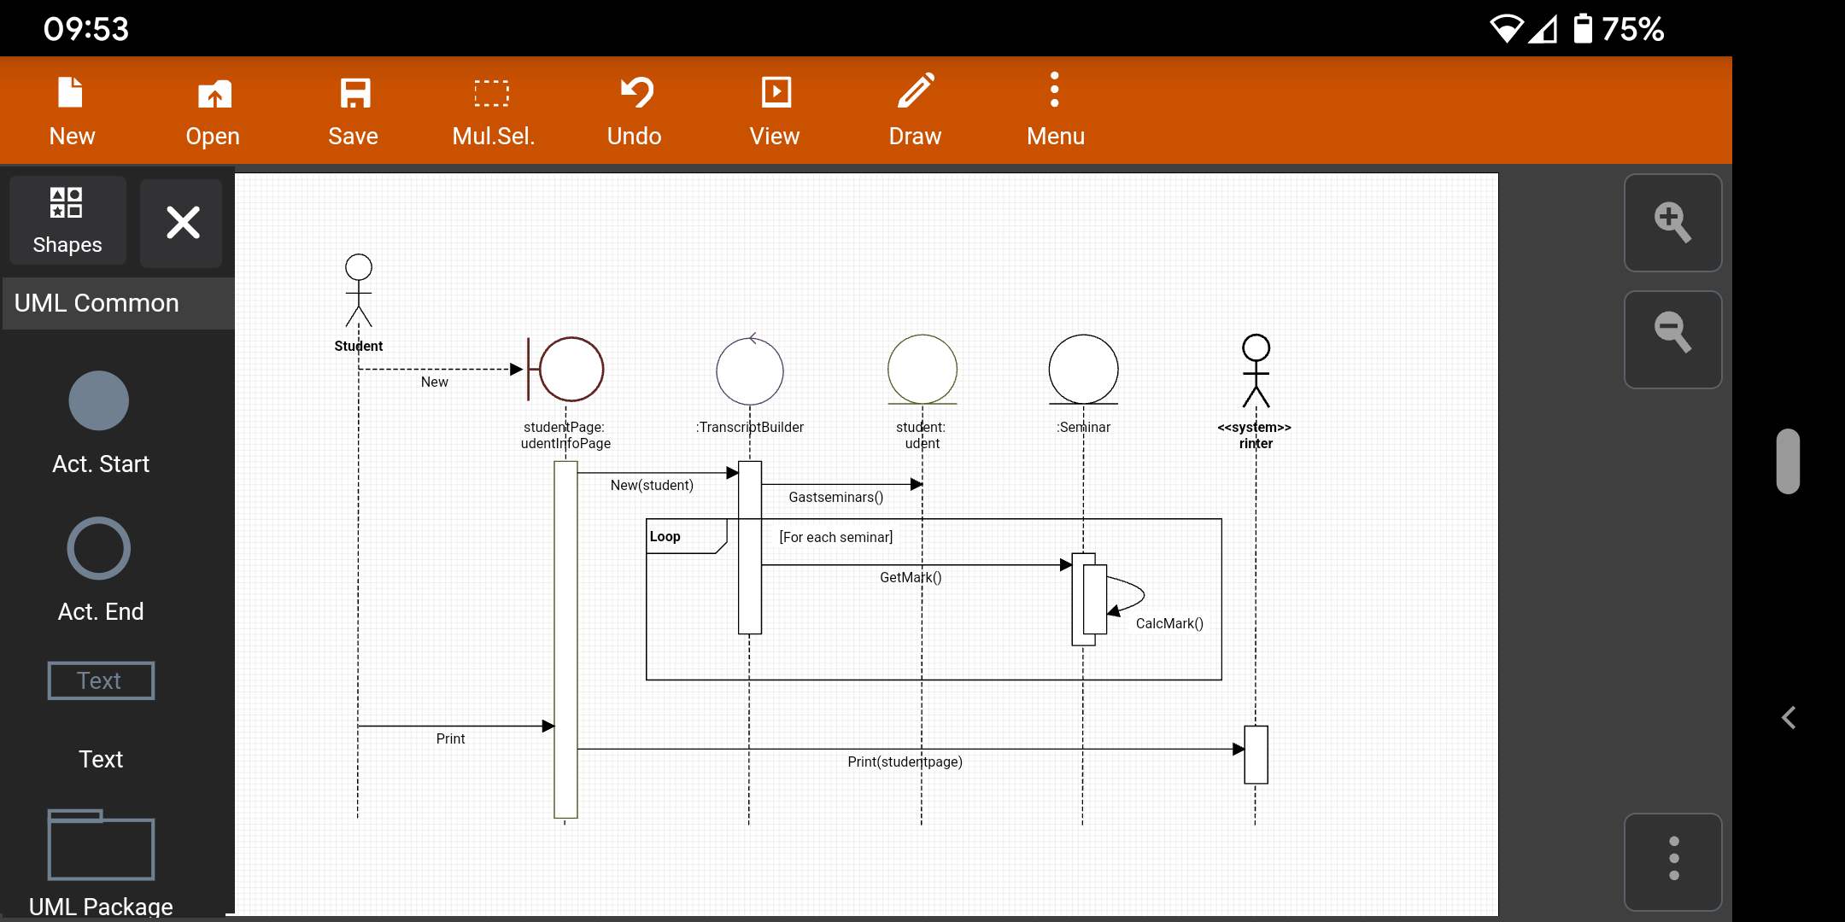Select the Gastseminars() message label
1845x922 pixels.
(x=836, y=497)
